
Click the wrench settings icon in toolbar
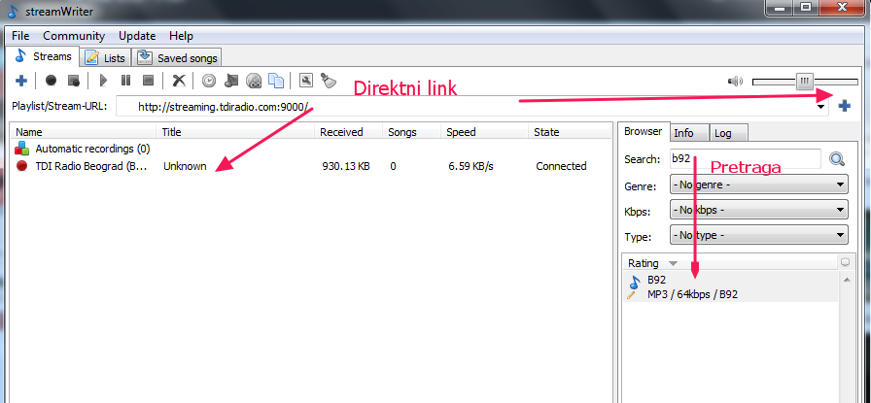click(305, 81)
